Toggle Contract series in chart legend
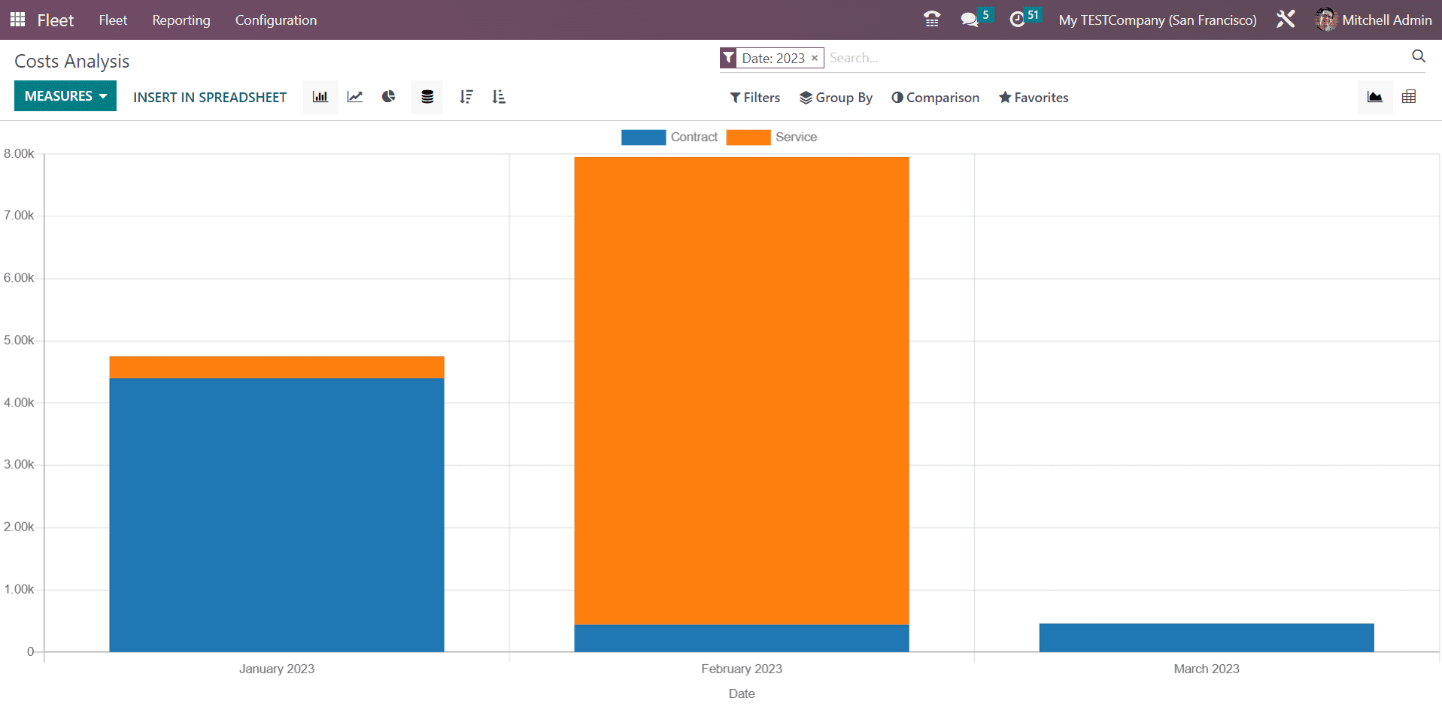This screenshot has width=1442, height=704. 669,137
